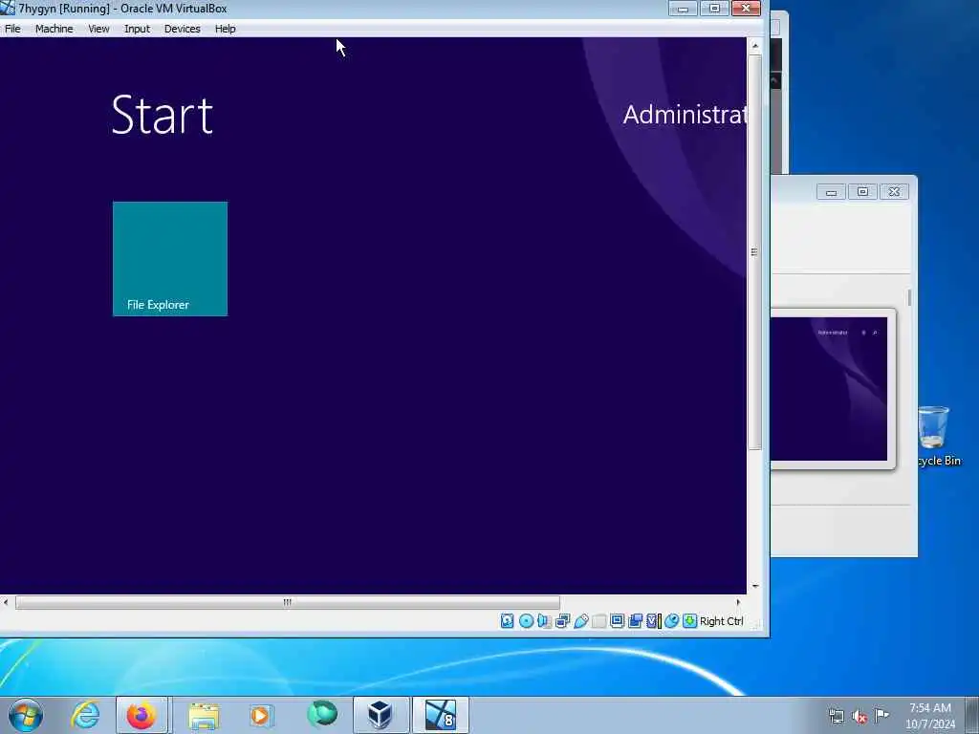Image resolution: width=979 pixels, height=734 pixels.
Task: Open the View menu
Action: pyautogui.click(x=98, y=29)
